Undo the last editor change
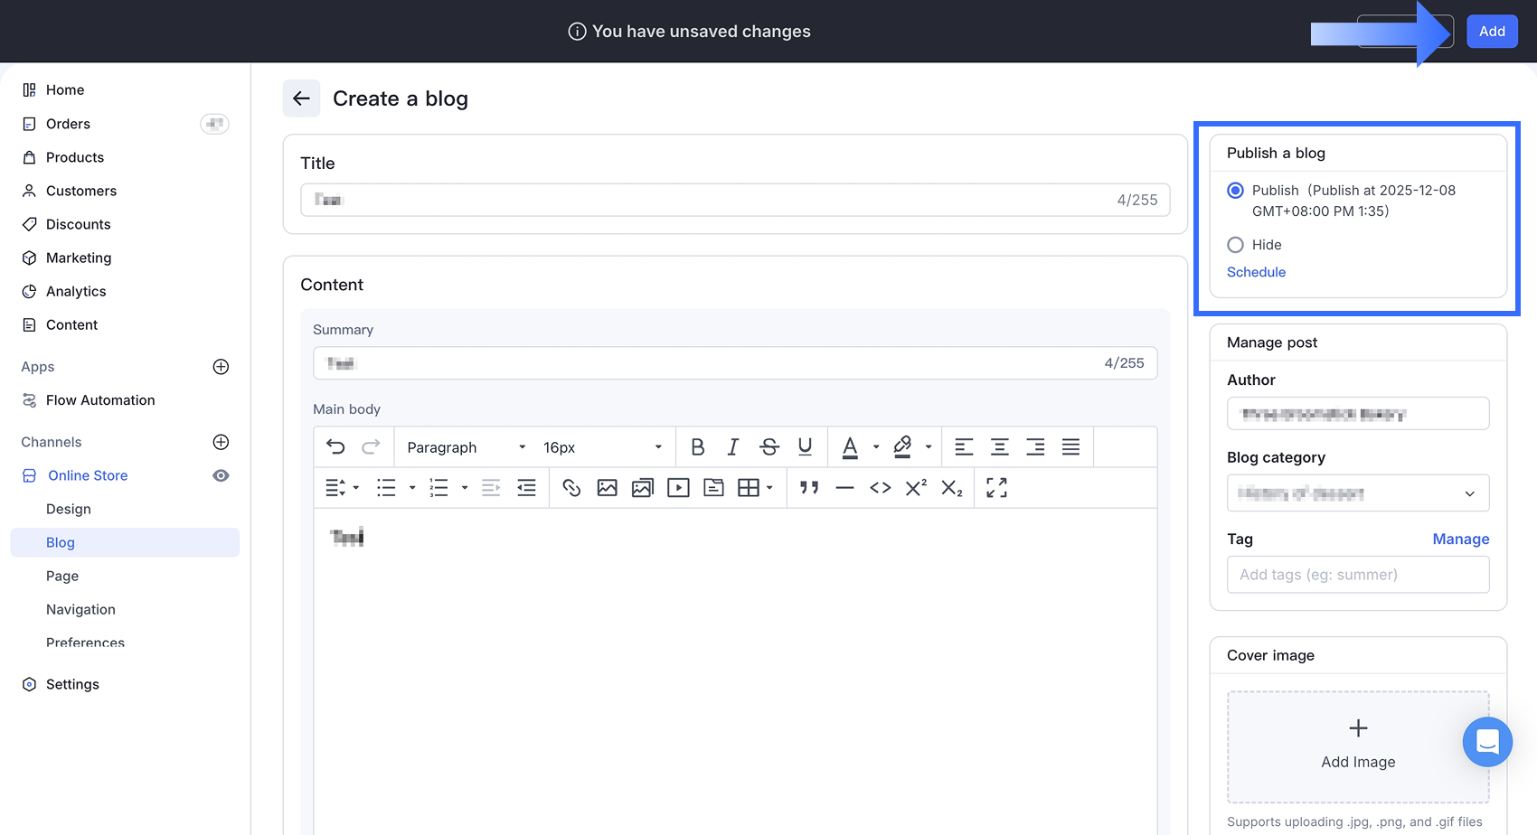The image size is (1537, 835). click(335, 447)
